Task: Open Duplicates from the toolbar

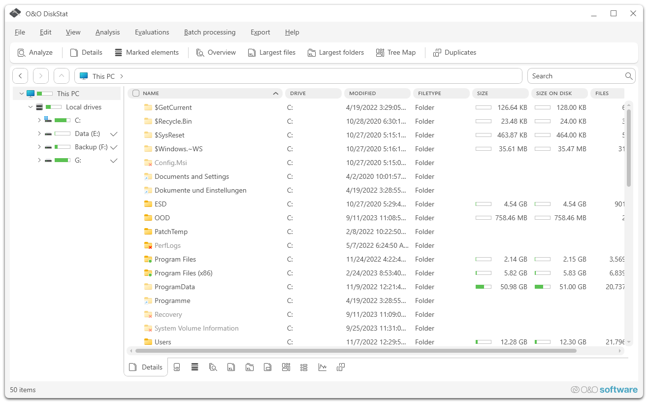Action: point(454,52)
